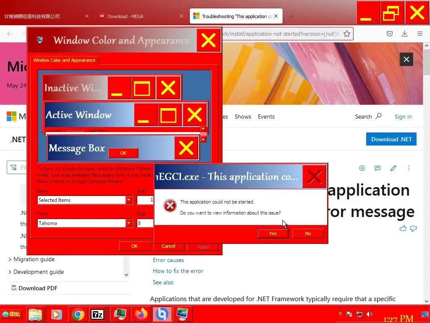Click the Search magnifier on Microsoft page

[378, 116]
